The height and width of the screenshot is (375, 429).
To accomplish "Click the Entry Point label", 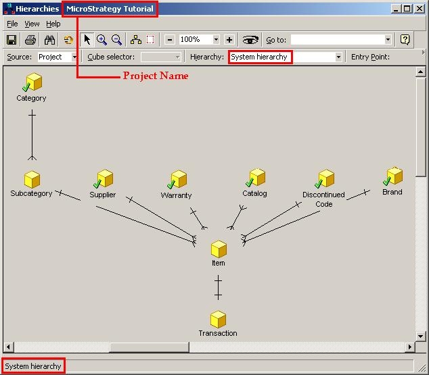I will pyautogui.click(x=370, y=57).
